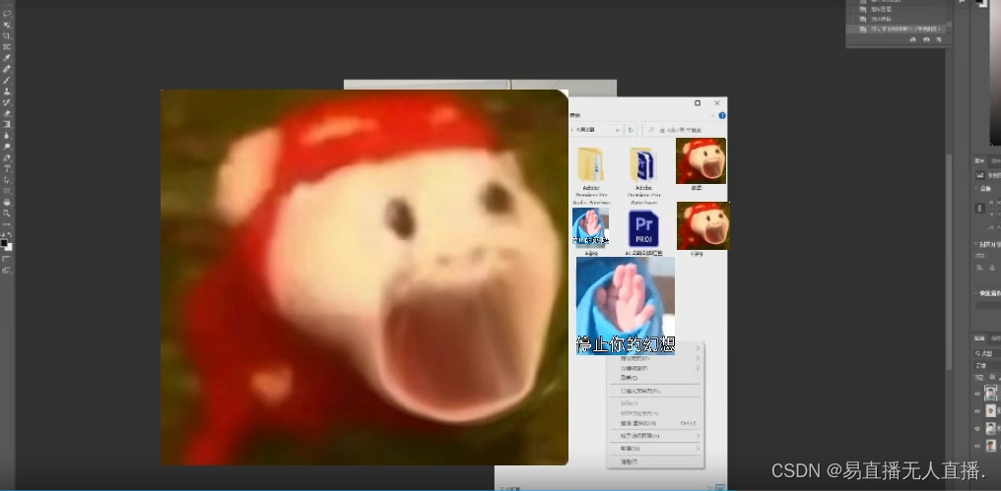Hide the top layer using its eye icon
The image size is (1001, 491).
click(977, 394)
